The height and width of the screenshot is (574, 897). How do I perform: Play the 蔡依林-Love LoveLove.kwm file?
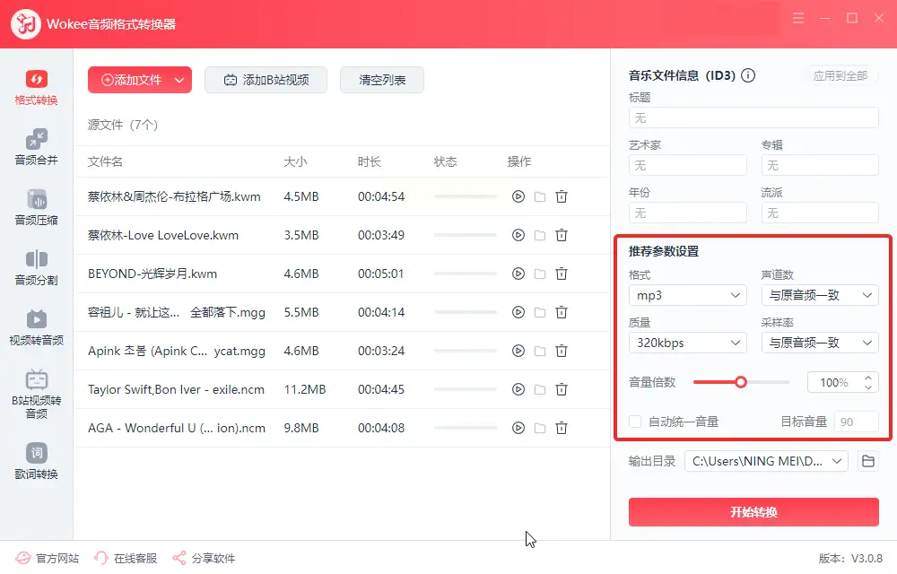coord(518,235)
